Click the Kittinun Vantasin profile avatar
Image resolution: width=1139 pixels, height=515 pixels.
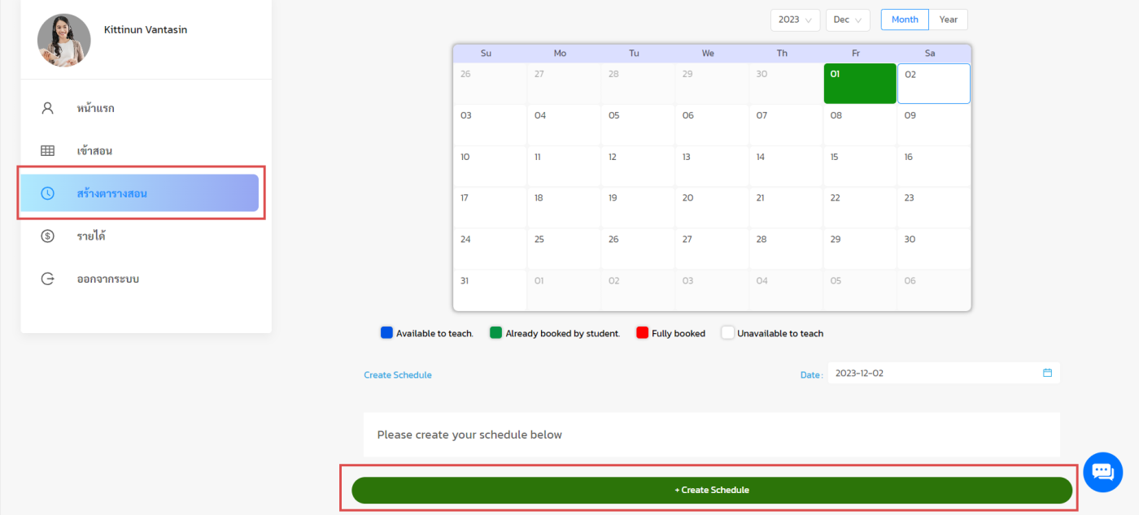point(64,40)
